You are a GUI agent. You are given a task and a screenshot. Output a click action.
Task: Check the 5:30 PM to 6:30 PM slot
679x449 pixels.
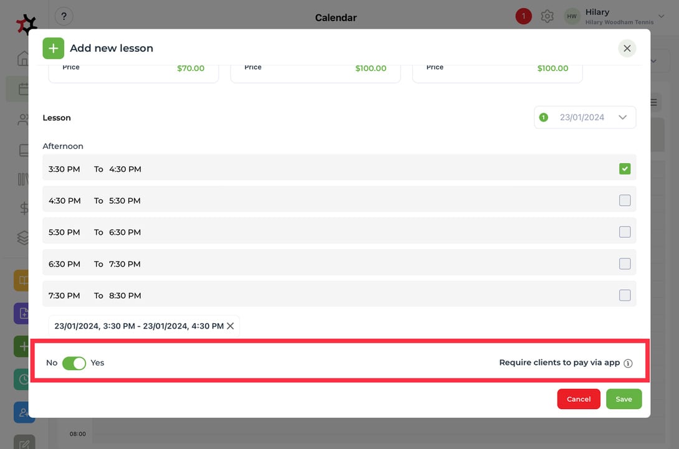click(x=624, y=232)
